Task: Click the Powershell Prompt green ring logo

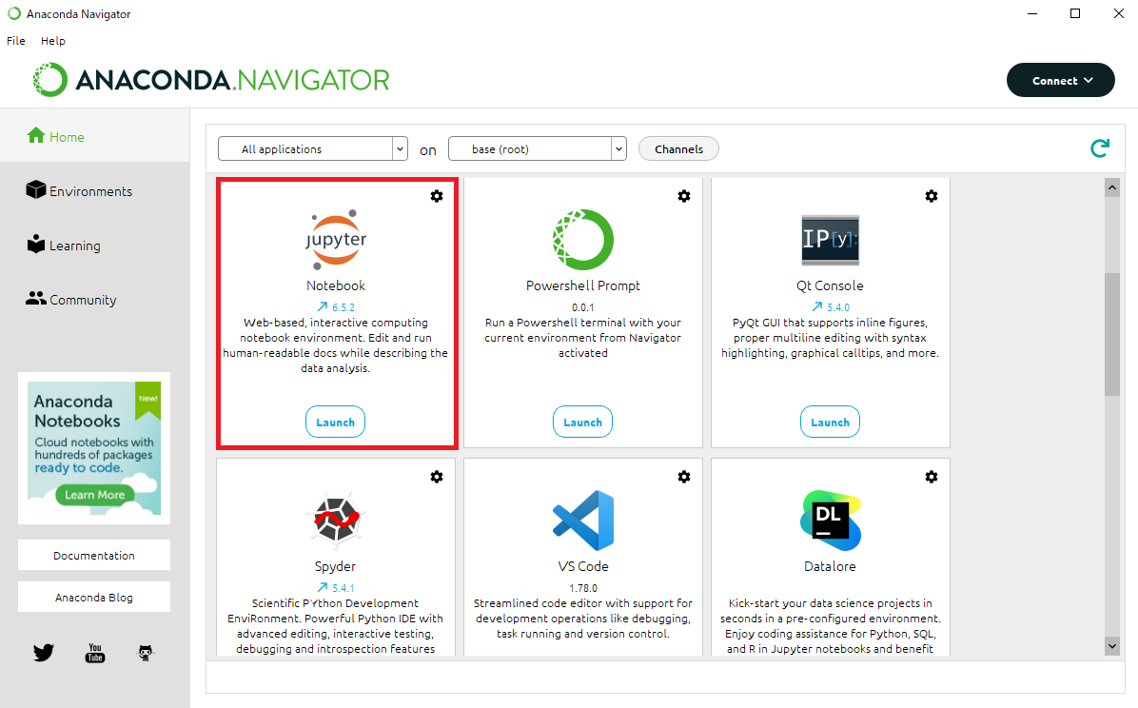Action: coord(582,239)
